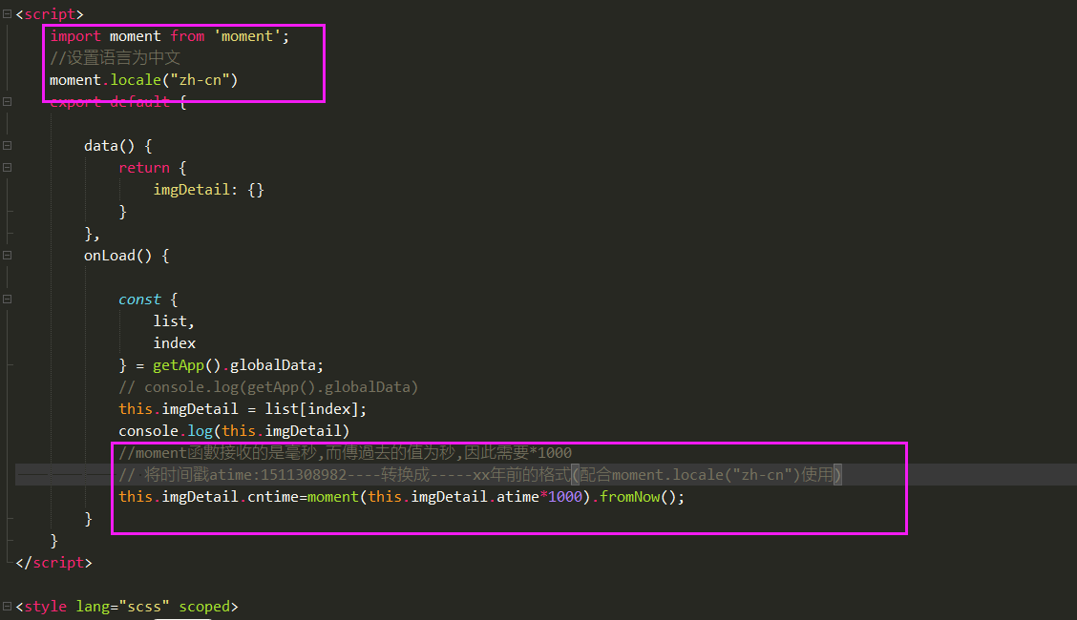This screenshot has width=1077, height=620.
Task: Click the closing </script> tag
Action: pyautogui.click(x=53, y=563)
